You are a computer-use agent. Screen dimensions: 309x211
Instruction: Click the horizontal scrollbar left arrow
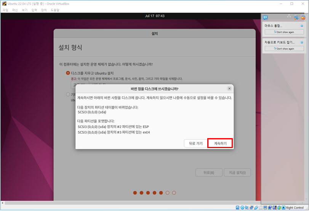[x=3, y=203]
